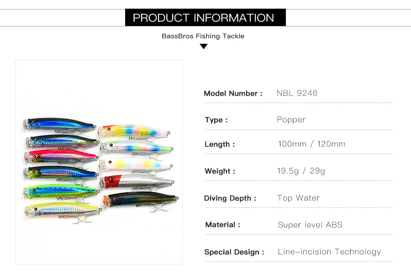411x278 pixels.
Task: Click the Model Number label
Action: coord(233,93)
